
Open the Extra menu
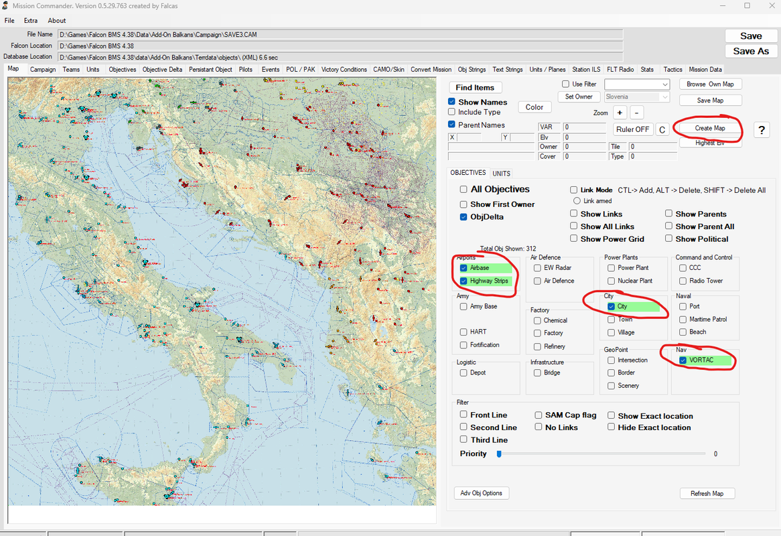click(x=30, y=20)
